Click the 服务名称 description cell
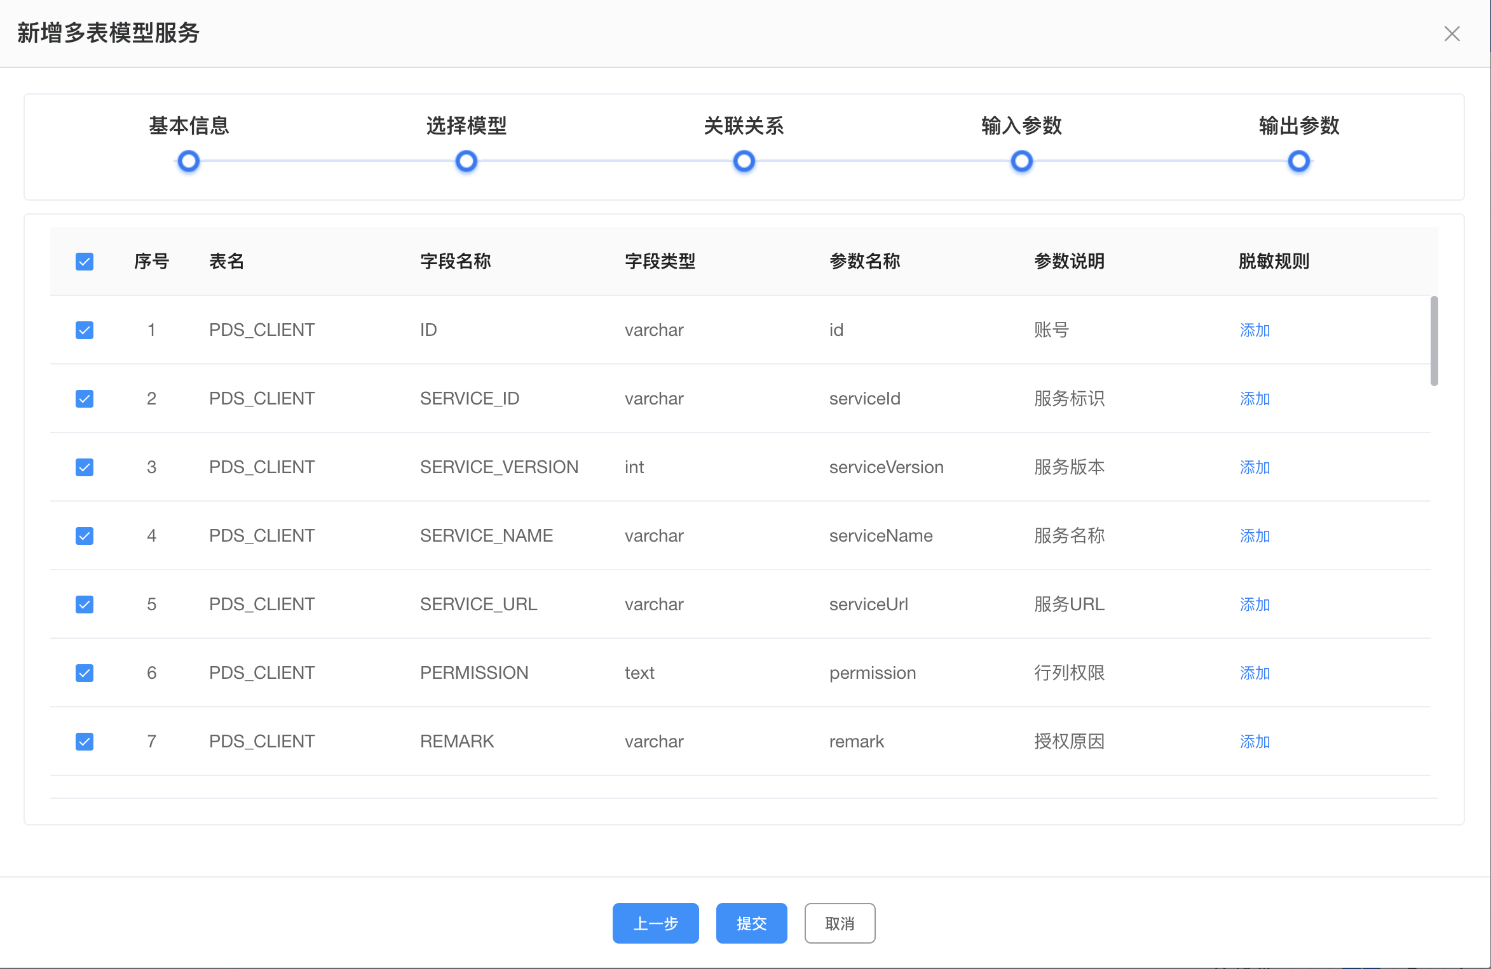1491x969 pixels. [1070, 536]
